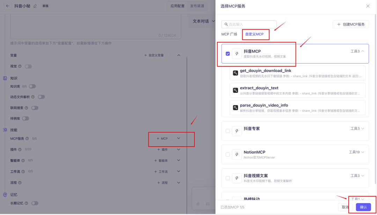The image size is (377, 215).
Task: Expand the 流程 row chevron
Action: coord(178,183)
